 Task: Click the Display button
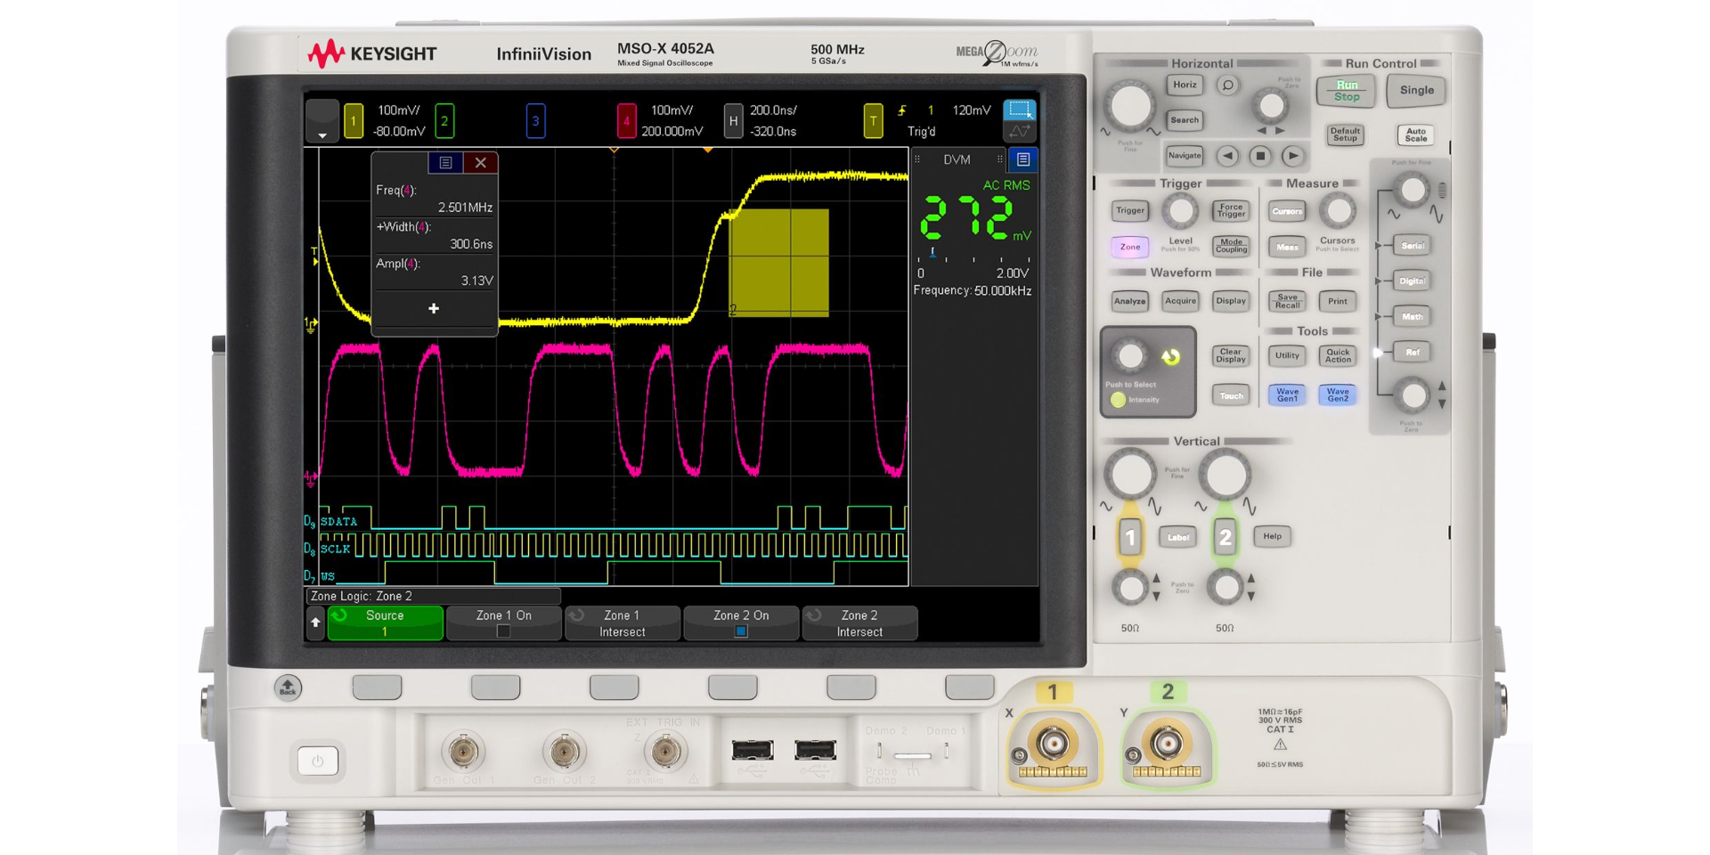[1231, 302]
